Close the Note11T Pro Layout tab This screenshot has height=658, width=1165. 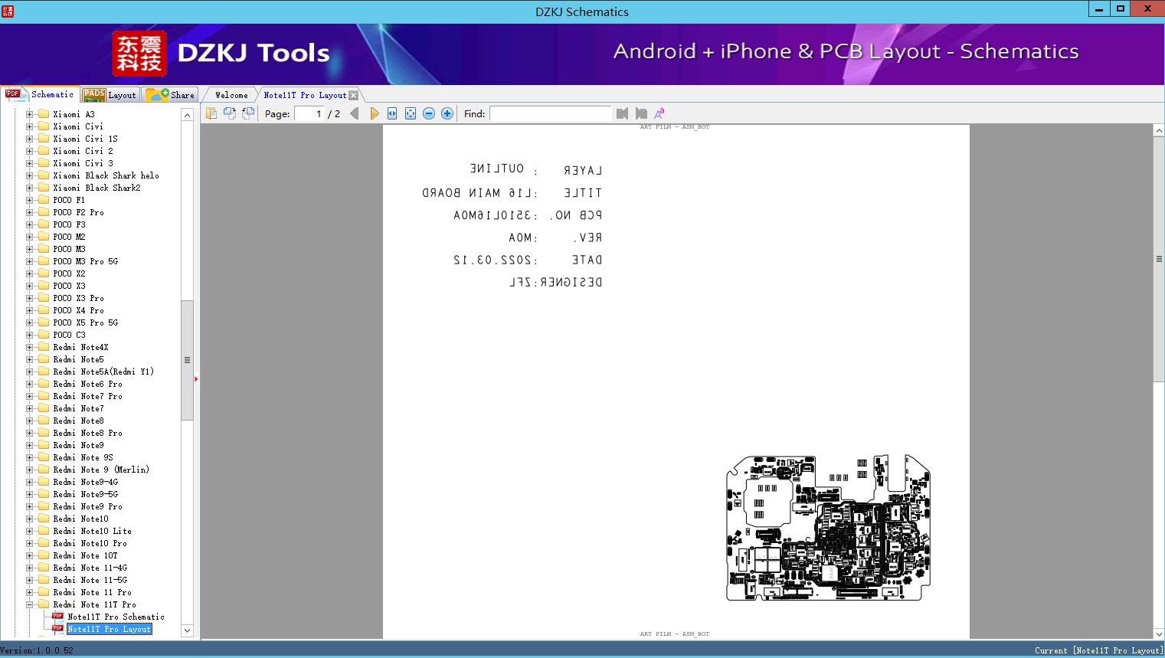(353, 96)
